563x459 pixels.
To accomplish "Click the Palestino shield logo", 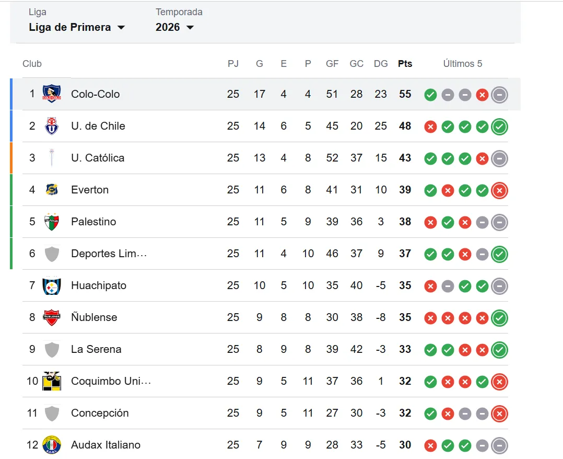I will 52,222.
